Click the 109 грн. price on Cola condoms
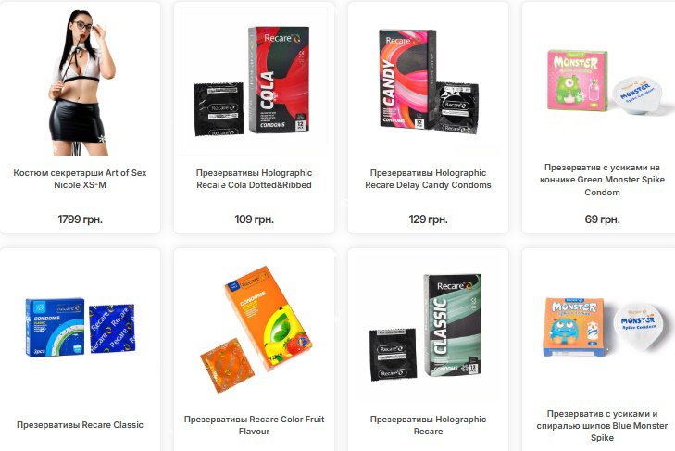675x451 pixels. pyautogui.click(x=254, y=219)
